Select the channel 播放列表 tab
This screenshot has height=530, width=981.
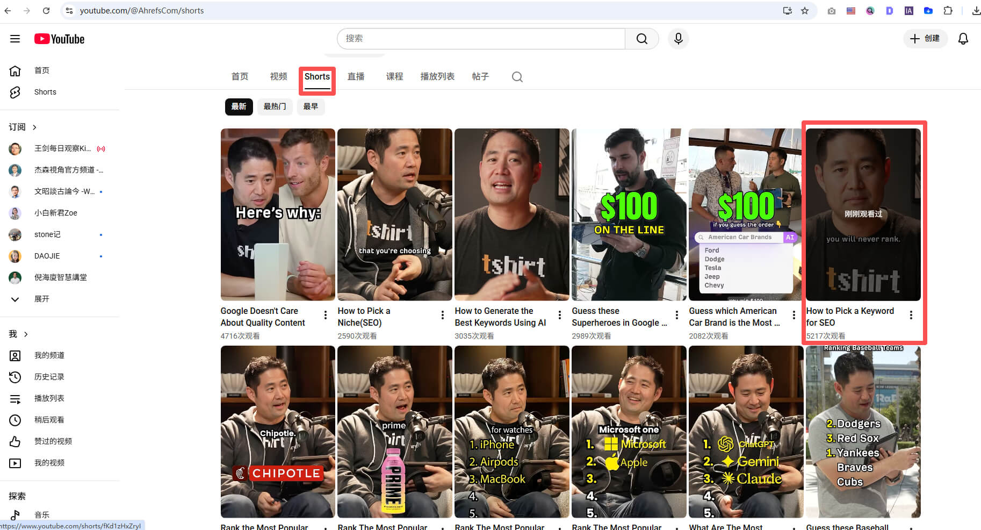437,76
